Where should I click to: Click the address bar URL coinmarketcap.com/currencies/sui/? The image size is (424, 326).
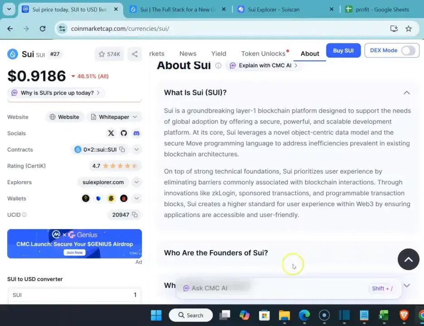click(120, 29)
